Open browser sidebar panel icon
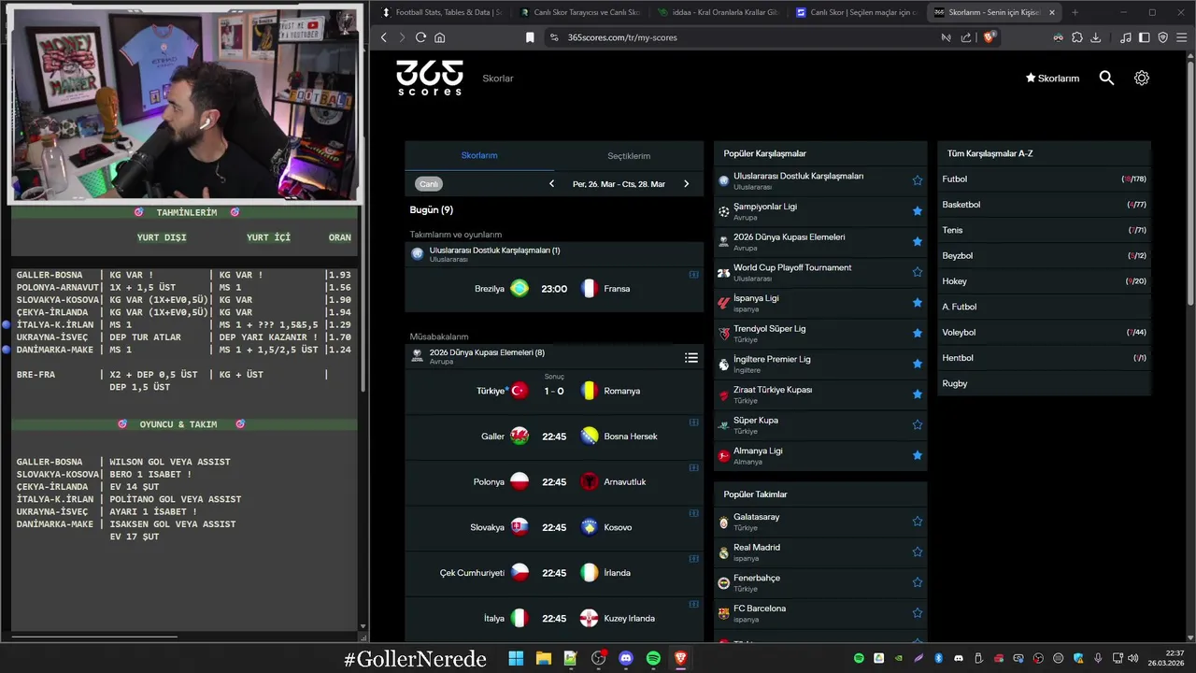This screenshot has height=673, width=1196. pos(1145,37)
